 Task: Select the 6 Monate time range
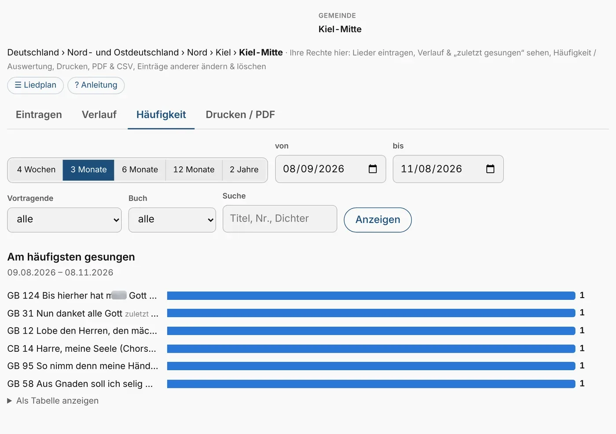click(x=140, y=170)
